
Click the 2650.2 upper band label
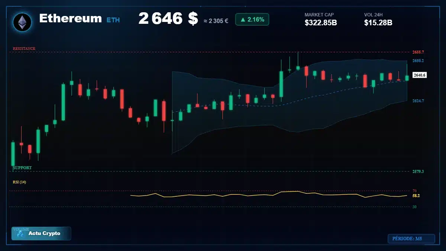click(x=418, y=61)
